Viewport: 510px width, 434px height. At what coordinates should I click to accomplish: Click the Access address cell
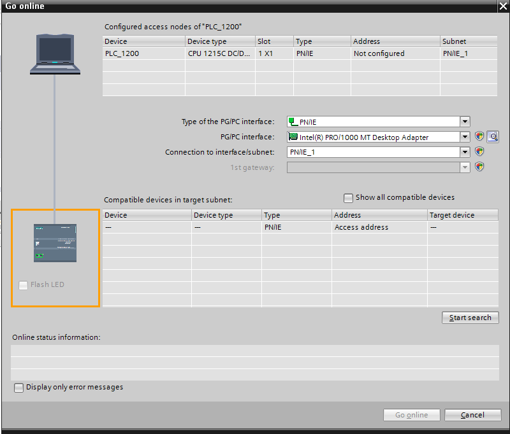(379, 227)
